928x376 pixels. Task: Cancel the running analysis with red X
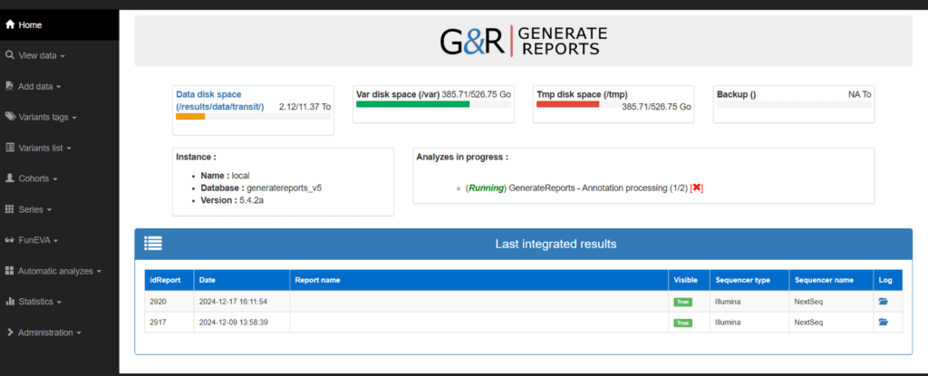pyautogui.click(x=697, y=188)
